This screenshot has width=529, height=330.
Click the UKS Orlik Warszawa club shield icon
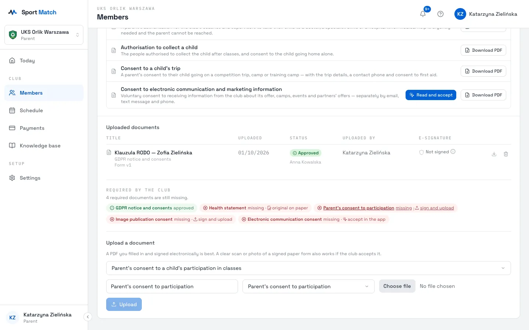tap(13, 35)
